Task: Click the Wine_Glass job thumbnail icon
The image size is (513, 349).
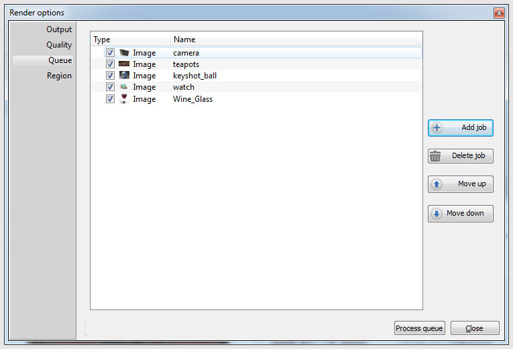Action: [x=124, y=98]
